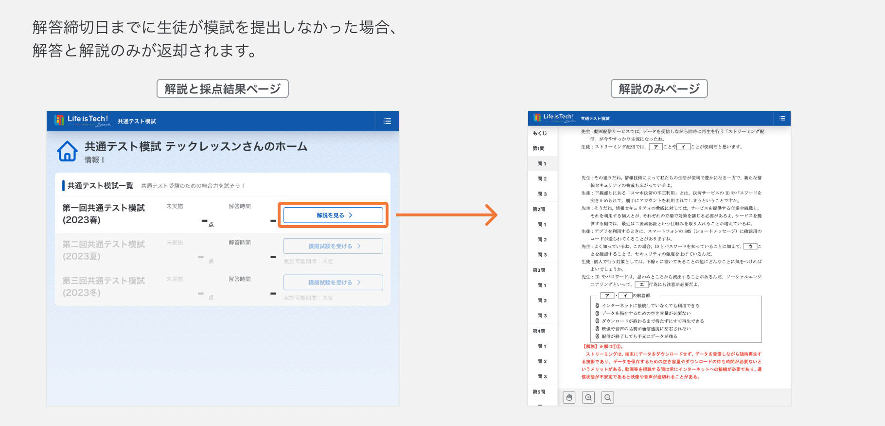Click 情報Ⅰ subtitle under the home title
This screenshot has width=885, height=426.
click(x=94, y=160)
